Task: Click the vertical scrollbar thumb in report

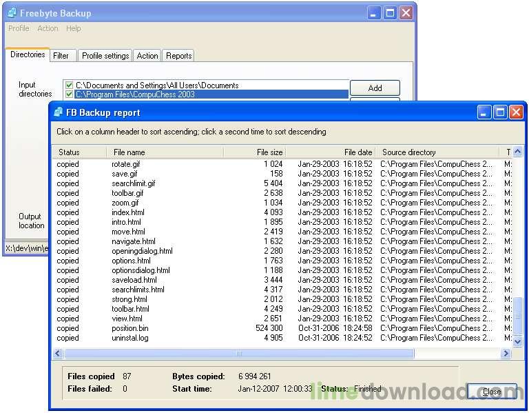Action: pos(517,314)
